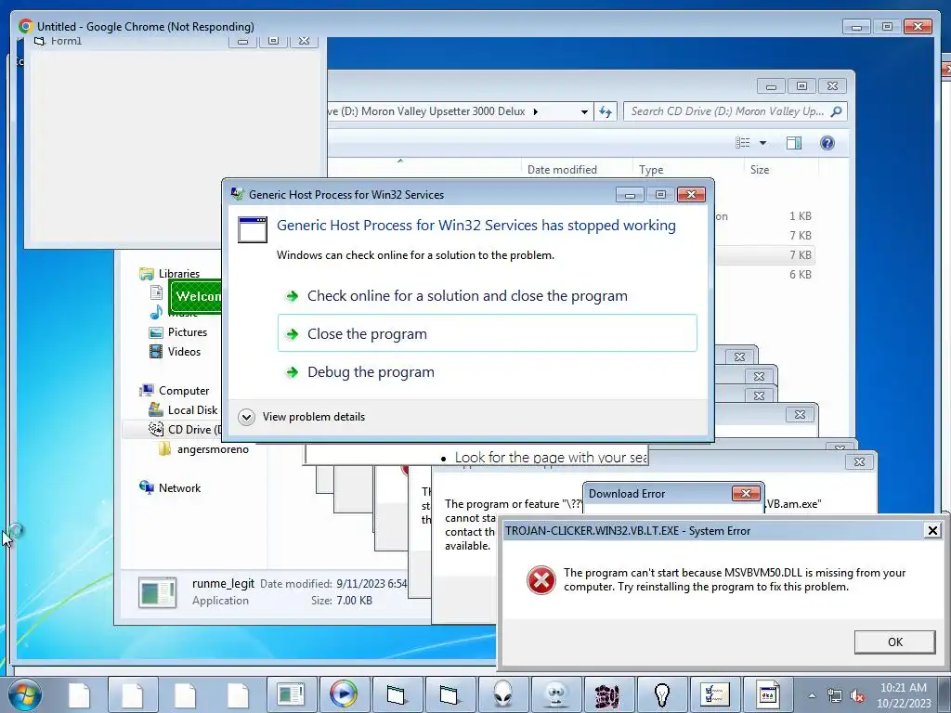This screenshot has height=713, width=951.
Task: Click the 6 KB size cell
Action: [x=800, y=274]
